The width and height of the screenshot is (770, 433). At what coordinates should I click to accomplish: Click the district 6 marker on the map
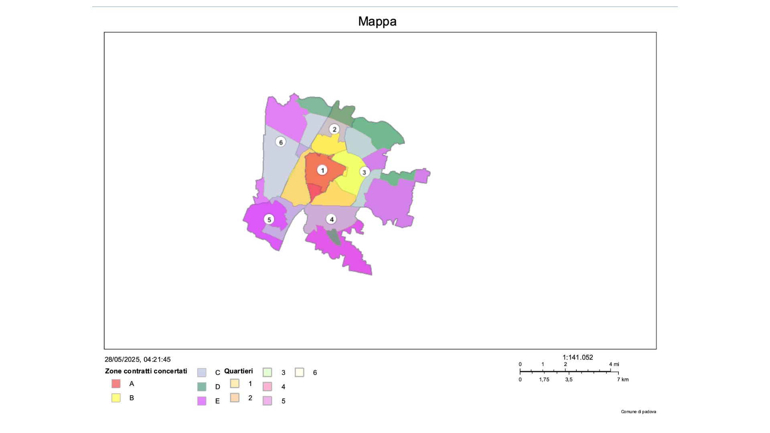point(281,142)
